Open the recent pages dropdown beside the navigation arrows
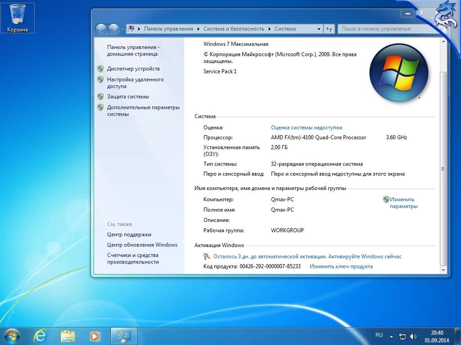 (x=122, y=29)
